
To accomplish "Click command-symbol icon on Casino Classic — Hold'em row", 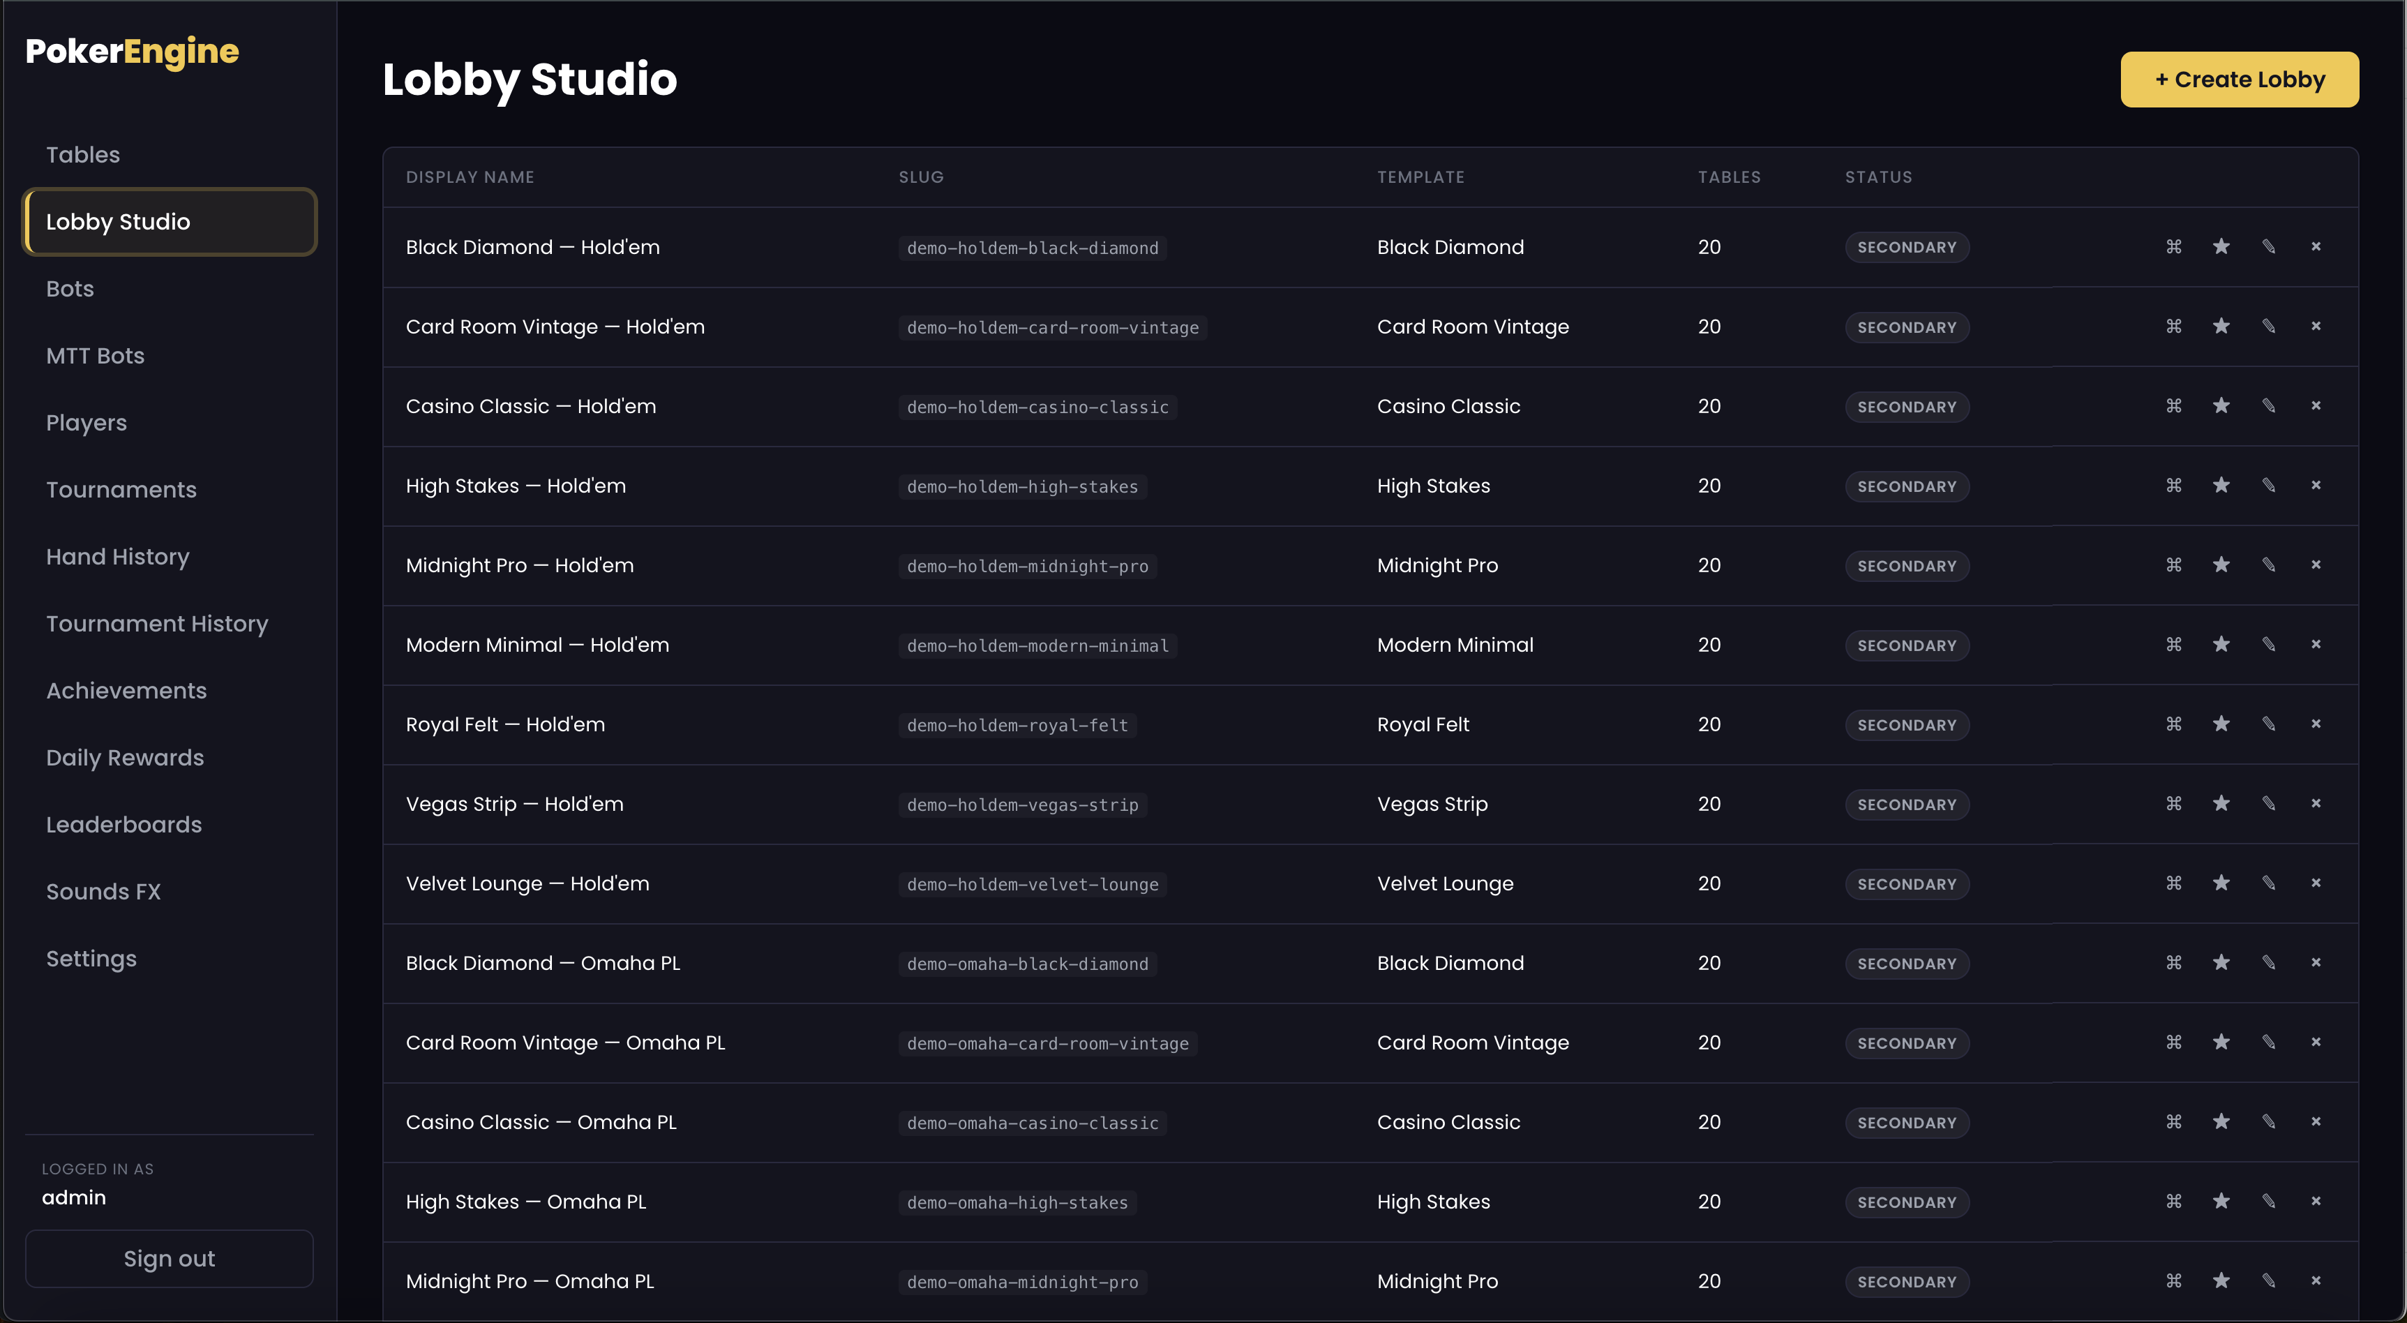I will coord(2173,405).
